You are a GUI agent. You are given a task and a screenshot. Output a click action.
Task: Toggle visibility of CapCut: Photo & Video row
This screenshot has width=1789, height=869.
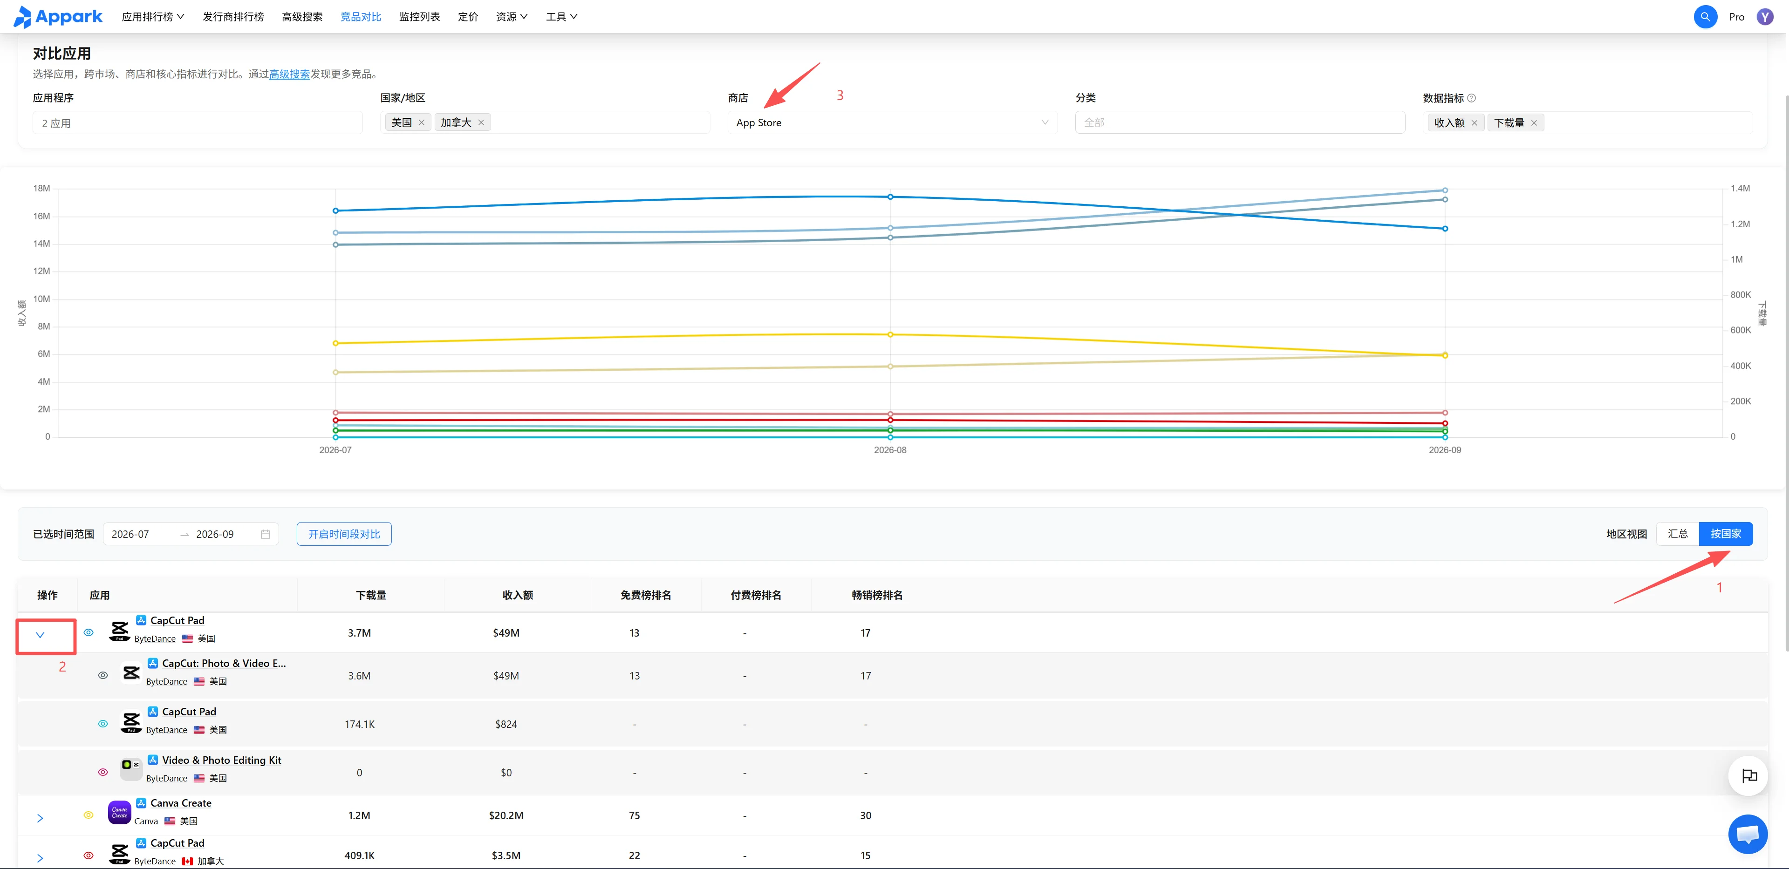[103, 675]
